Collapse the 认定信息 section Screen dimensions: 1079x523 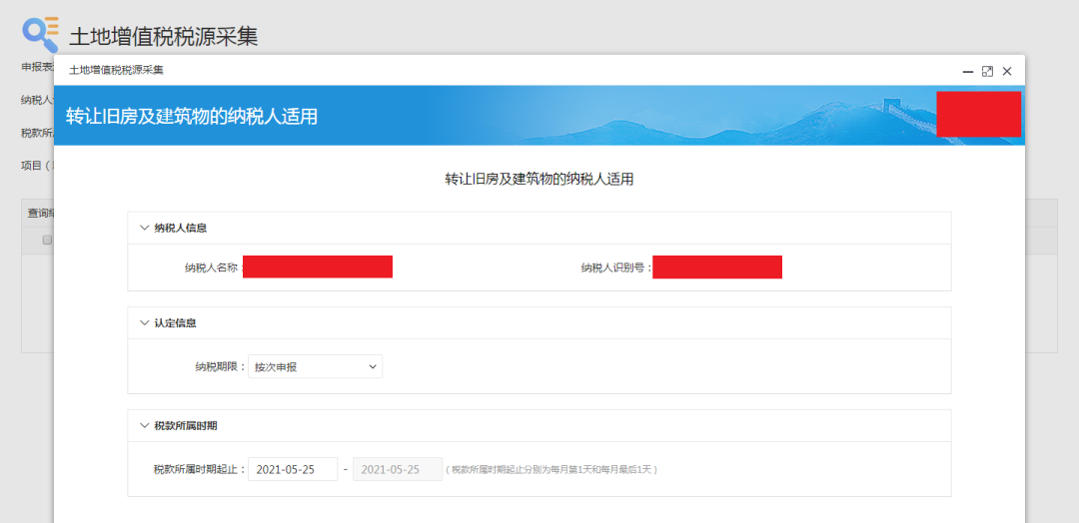click(x=145, y=323)
